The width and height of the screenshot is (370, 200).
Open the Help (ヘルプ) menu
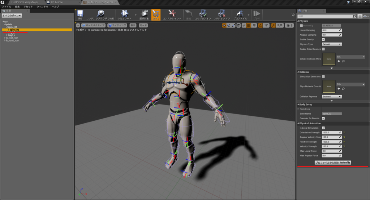[55, 7]
